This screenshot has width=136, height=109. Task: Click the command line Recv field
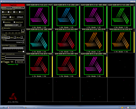(x=15, y=58)
